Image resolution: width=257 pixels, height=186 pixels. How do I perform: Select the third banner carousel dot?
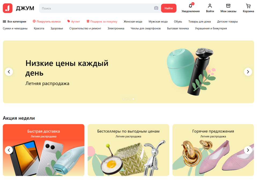[x=130, y=99]
